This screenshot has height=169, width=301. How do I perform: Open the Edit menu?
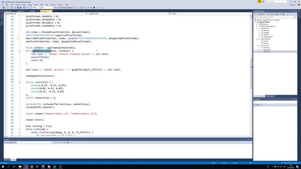(x=7, y=5)
